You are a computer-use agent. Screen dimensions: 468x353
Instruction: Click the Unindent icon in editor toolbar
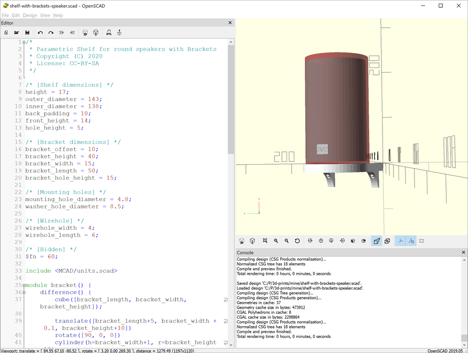coord(62,33)
